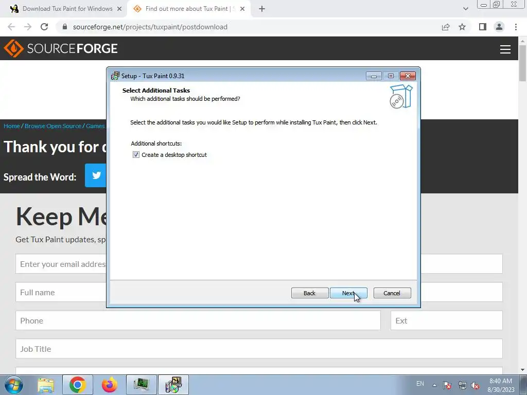Click the SourceForge logo
527x395 pixels.
[x=61, y=48]
